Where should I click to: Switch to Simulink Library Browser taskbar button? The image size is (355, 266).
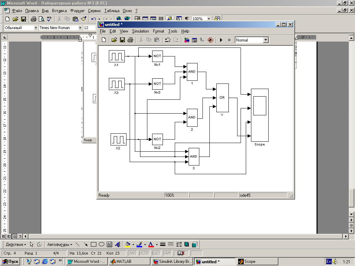tap(172, 261)
